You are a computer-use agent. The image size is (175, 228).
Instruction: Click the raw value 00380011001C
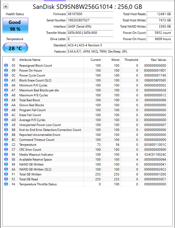155,145
